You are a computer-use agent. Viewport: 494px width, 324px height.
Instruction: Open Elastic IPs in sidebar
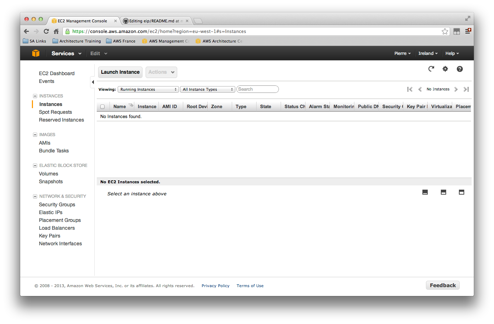coord(51,212)
